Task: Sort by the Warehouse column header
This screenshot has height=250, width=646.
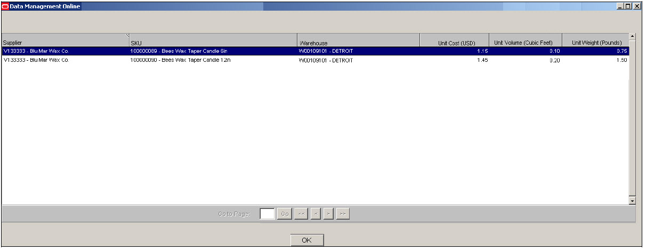Action: tap(358, 40)
